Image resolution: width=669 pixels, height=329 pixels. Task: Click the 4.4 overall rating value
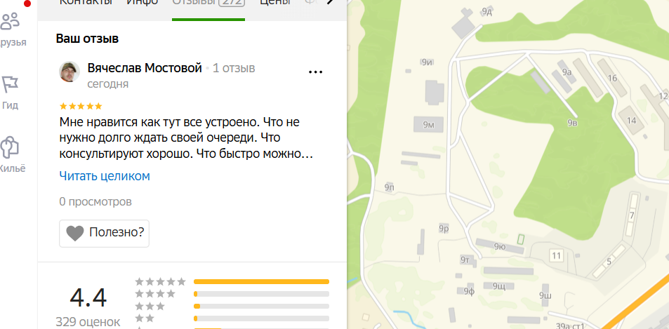coord(88,297)
